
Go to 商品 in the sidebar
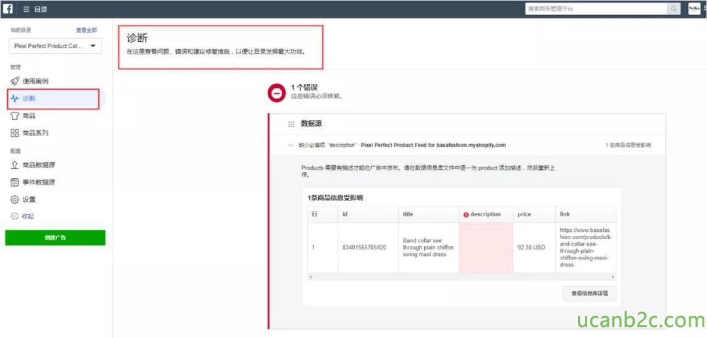click(x=29, y=116)
